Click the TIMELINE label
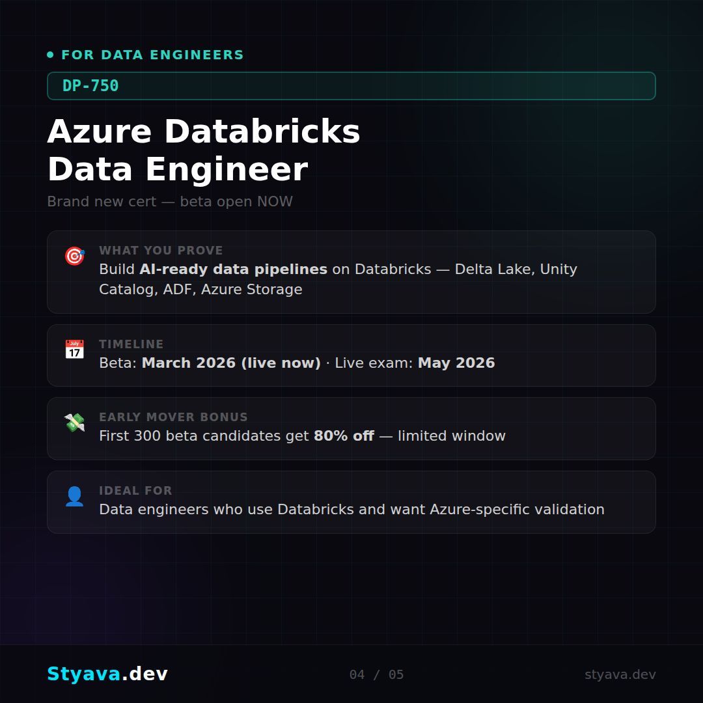This screenshot has height=703, width=703. [x=131, y=344]
